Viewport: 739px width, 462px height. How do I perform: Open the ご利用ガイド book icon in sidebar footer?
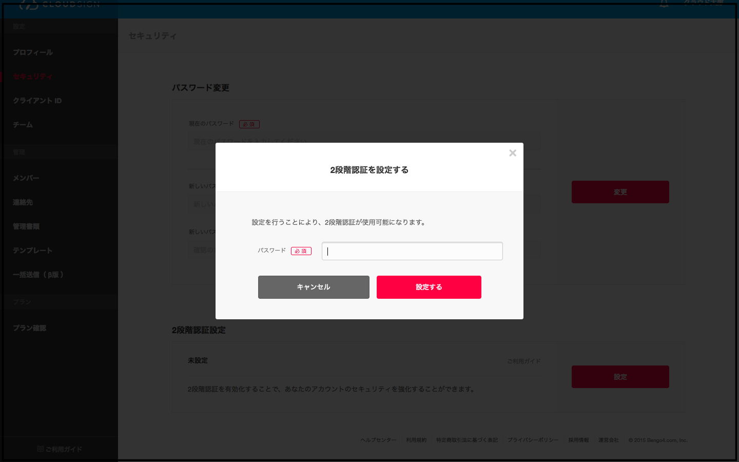pyautogui.click(x=41, y=449)
